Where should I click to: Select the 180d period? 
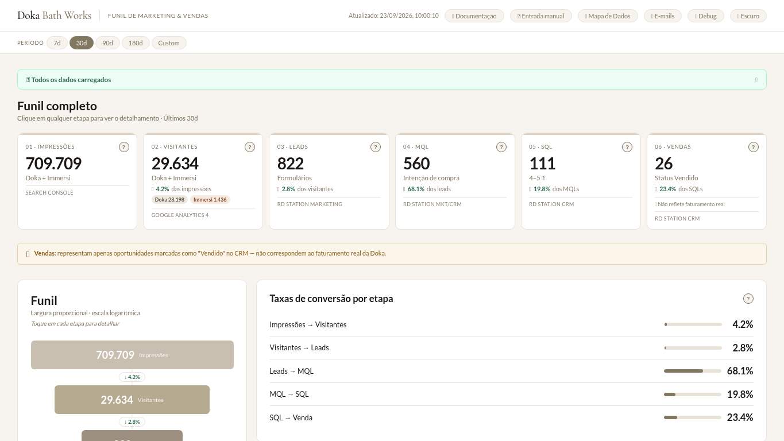coord(136,43)
